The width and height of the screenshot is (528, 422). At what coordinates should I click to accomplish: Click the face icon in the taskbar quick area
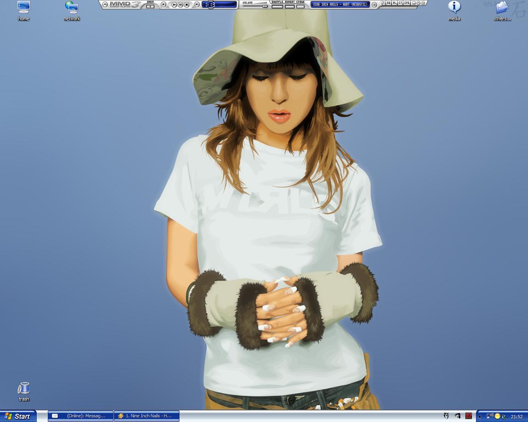click(x=446, y=417)
